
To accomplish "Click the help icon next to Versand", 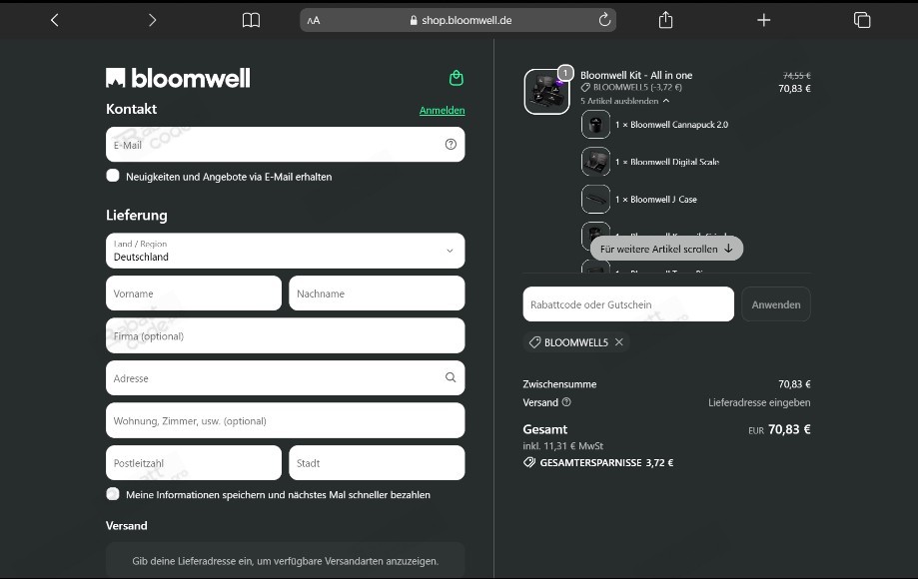I will pos(566,402).
